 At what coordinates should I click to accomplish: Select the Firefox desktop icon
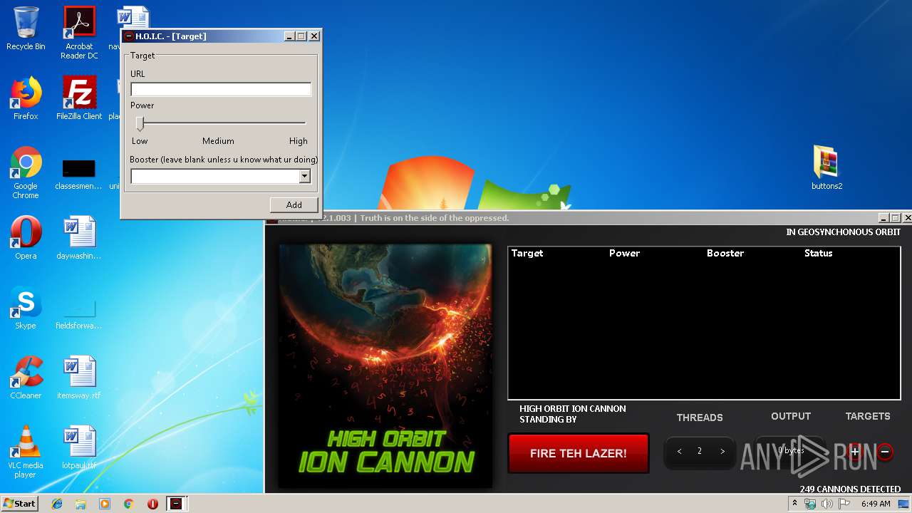click(26, 98)
